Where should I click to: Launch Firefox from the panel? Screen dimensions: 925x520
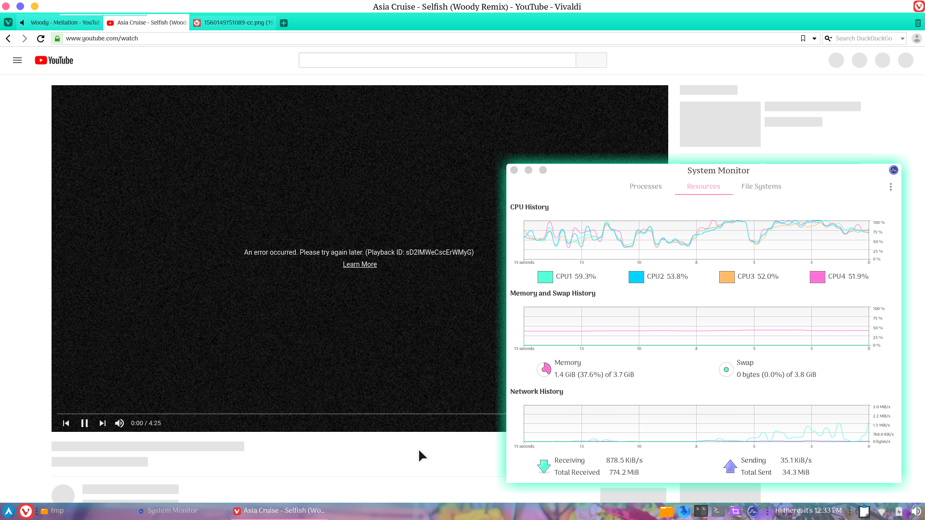click(683, 511)
